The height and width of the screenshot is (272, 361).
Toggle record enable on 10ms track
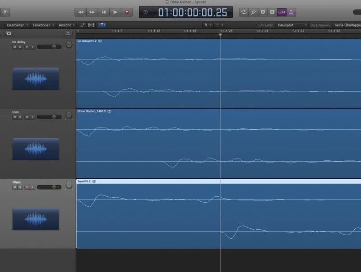(27, 187)
